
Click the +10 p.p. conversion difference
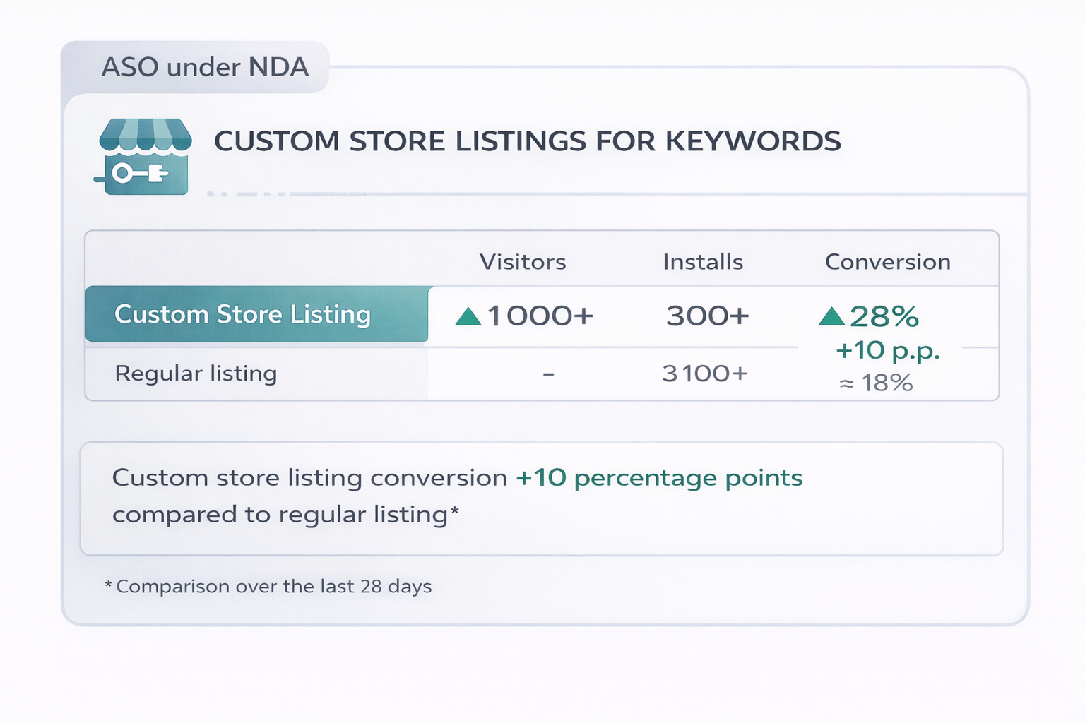pos(887,350)
